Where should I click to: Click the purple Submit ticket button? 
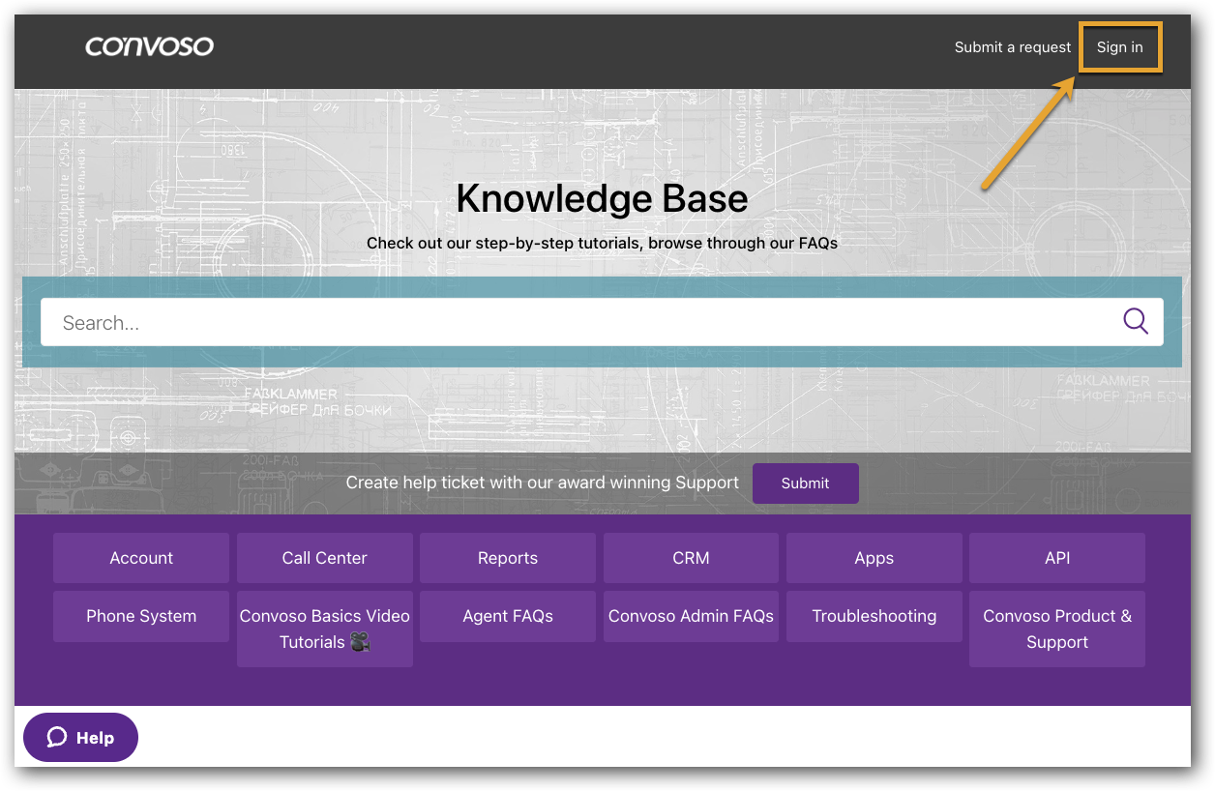805,483
